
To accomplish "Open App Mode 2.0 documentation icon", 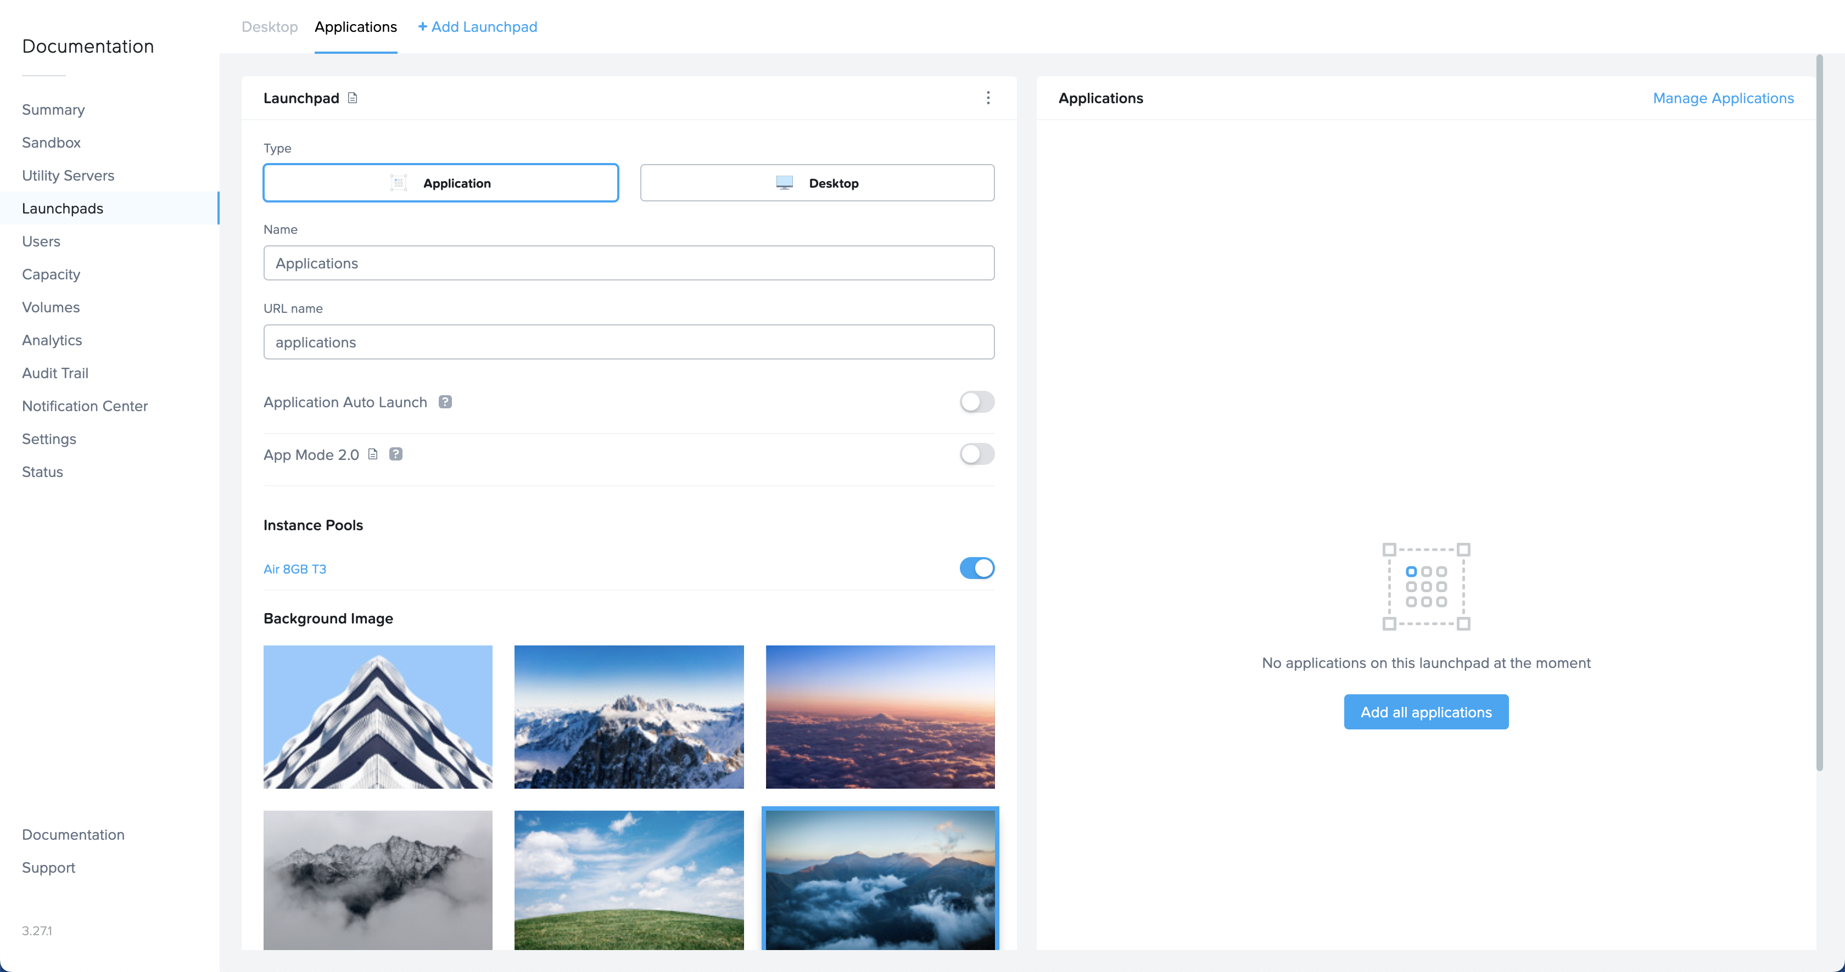I will coord(372,454).
